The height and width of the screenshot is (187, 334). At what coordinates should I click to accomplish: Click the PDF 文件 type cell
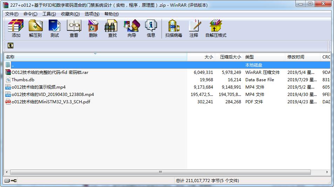pyautogui.click(x=254, y=102)
